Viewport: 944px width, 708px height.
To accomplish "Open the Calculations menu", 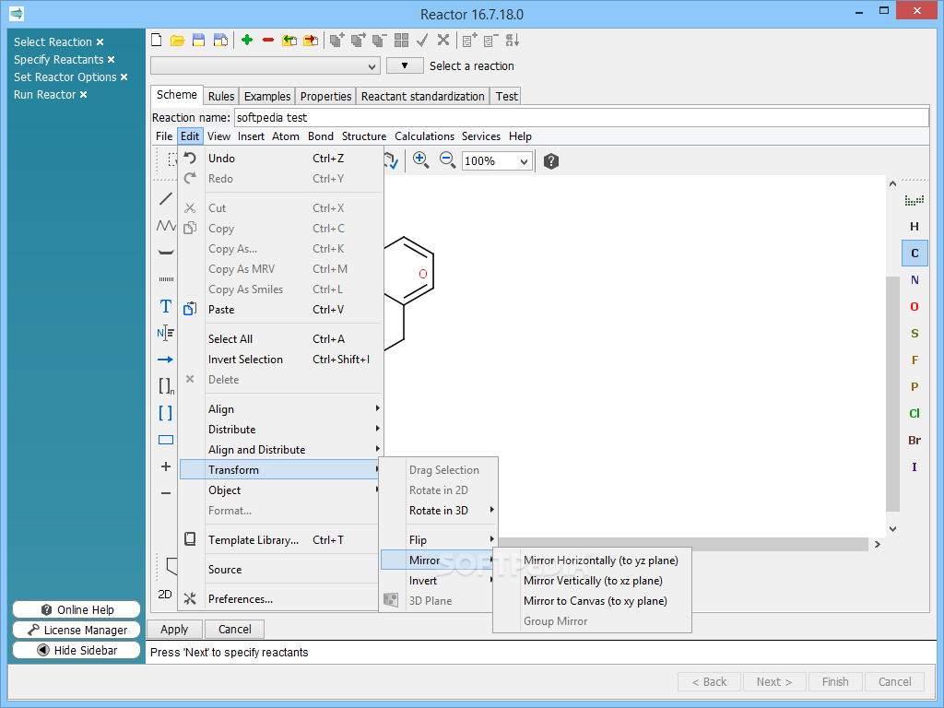I will (x=424, y=136).
